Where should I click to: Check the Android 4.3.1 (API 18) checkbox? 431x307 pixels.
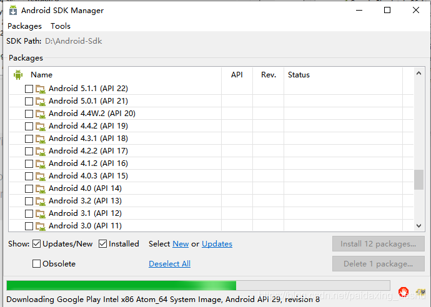[x=29, y=139]
